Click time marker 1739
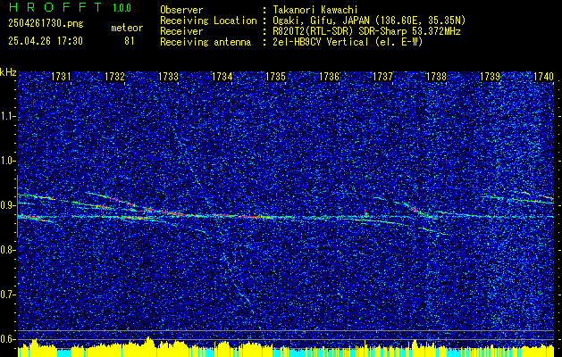Screen dimensions: 562x357 (x=490, y=77)
